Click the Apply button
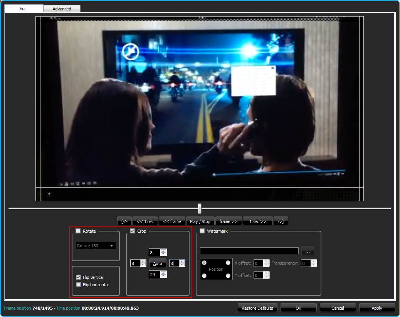 376,308
